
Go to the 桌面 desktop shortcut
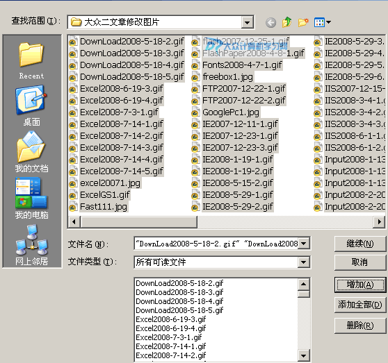31,105
